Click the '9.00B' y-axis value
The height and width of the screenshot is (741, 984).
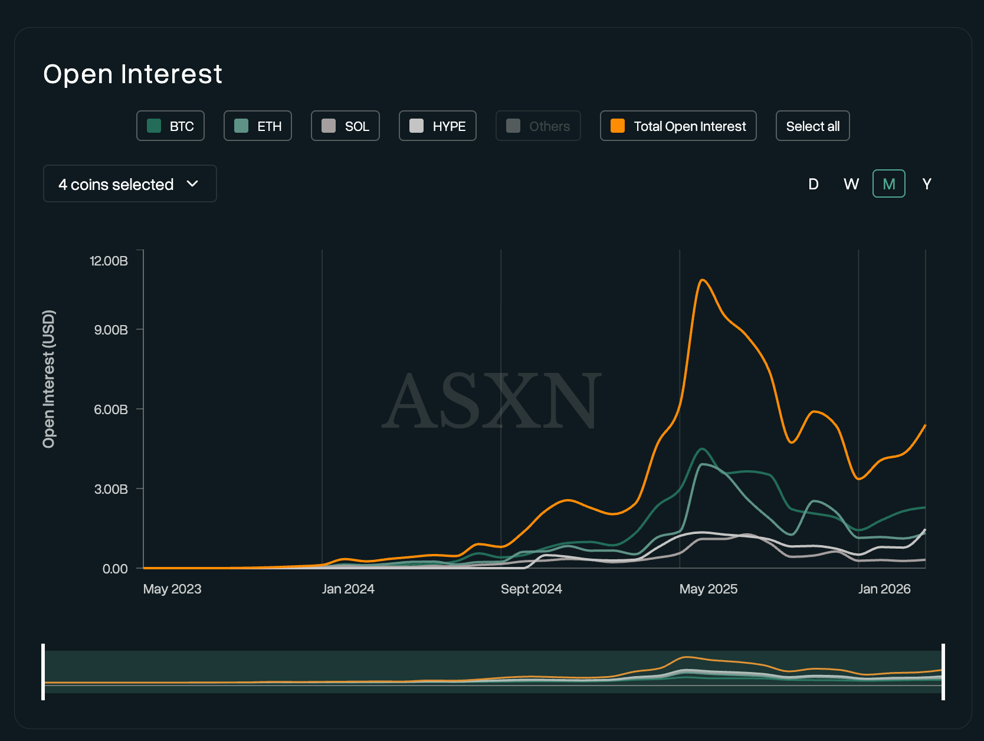click(111, 330)
